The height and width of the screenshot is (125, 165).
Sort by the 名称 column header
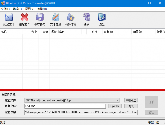tap(11, 32)
